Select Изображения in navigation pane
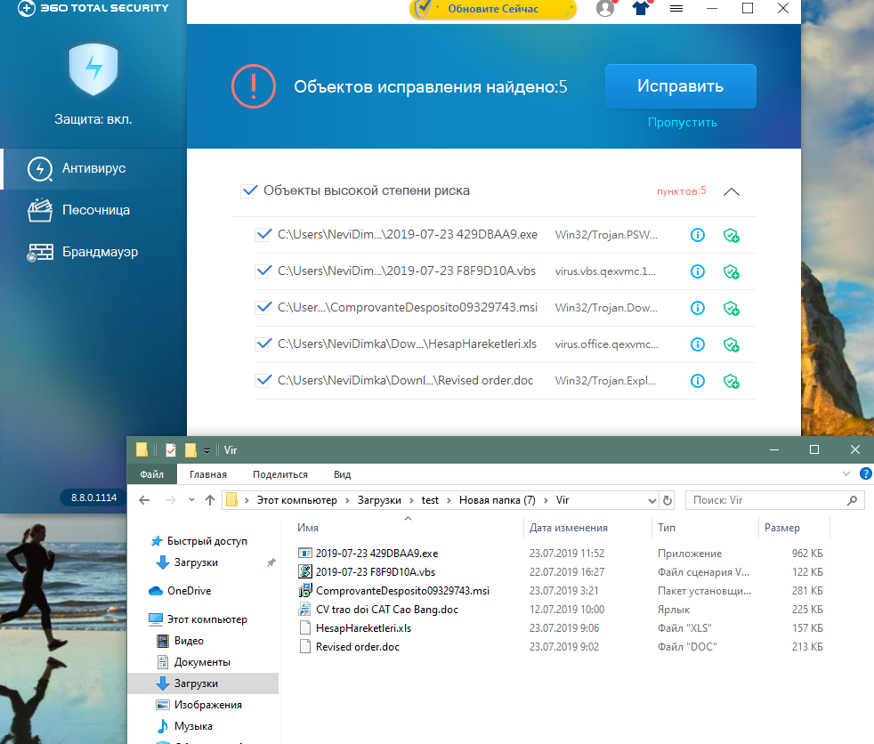The width and height of the screenshot is (874, 744). tap(208, 705)
